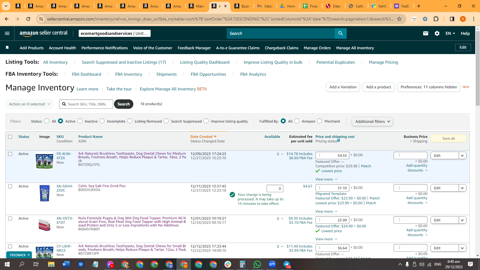Viewport: 480px width, 270px height.
Task: Click the Save all button
Action: pos(448,138)
